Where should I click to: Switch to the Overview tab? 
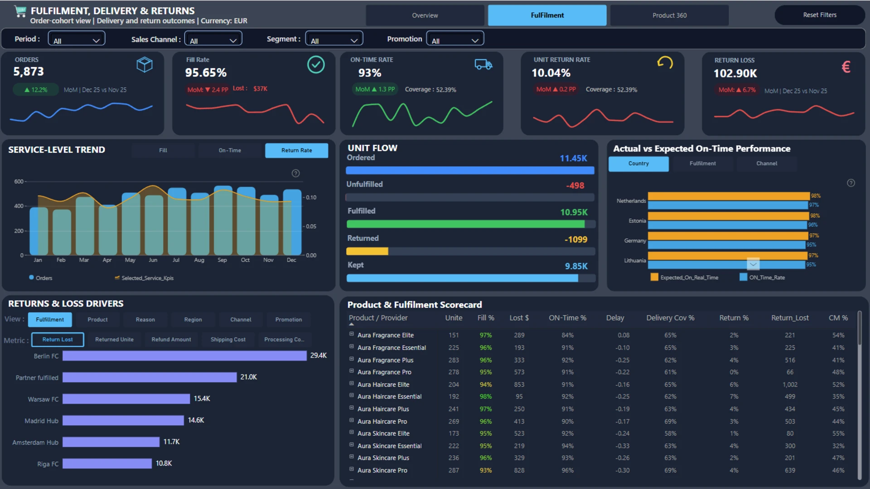pyautogui.click(x=425, y=15)
